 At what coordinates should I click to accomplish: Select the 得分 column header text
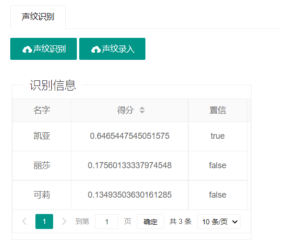click(125, 110)
